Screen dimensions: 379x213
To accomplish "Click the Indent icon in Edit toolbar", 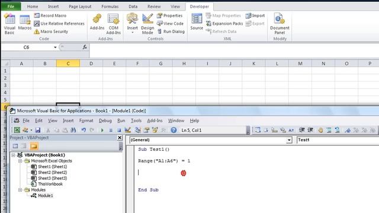I will (302, 130).
